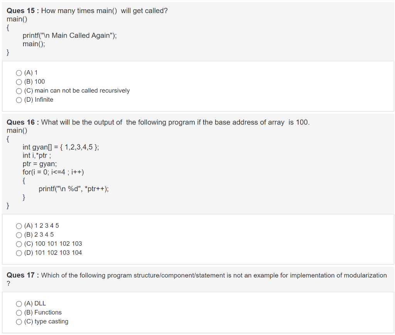Select answer (C) type casting

19,322
